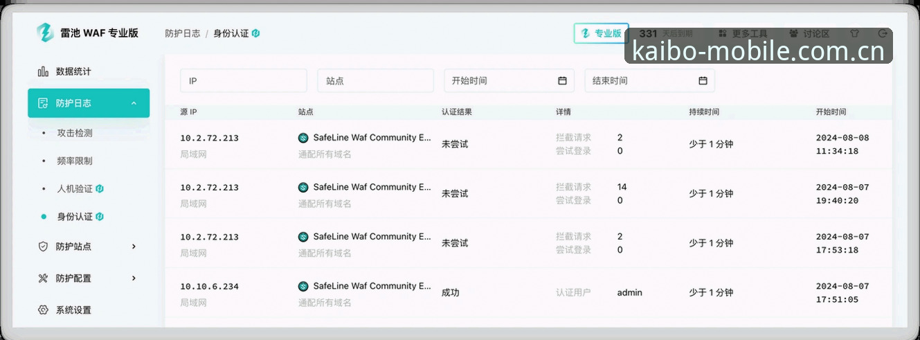Click the timestamp 2024-08-07 17:51:05
Viewport: 920px width, 340px height.
pyautogui.click(x=842, y=293)
